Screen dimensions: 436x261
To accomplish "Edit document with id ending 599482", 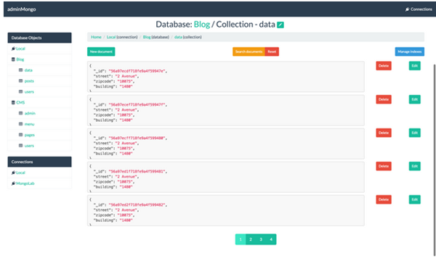I will point(414,199).
